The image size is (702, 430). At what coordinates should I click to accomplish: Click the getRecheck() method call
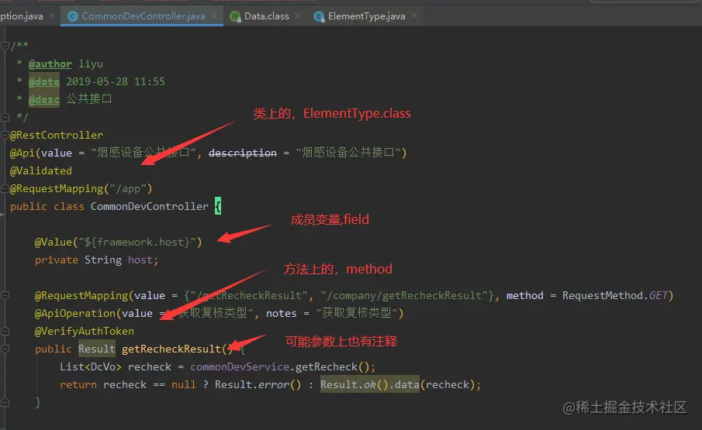coord(333,367)
